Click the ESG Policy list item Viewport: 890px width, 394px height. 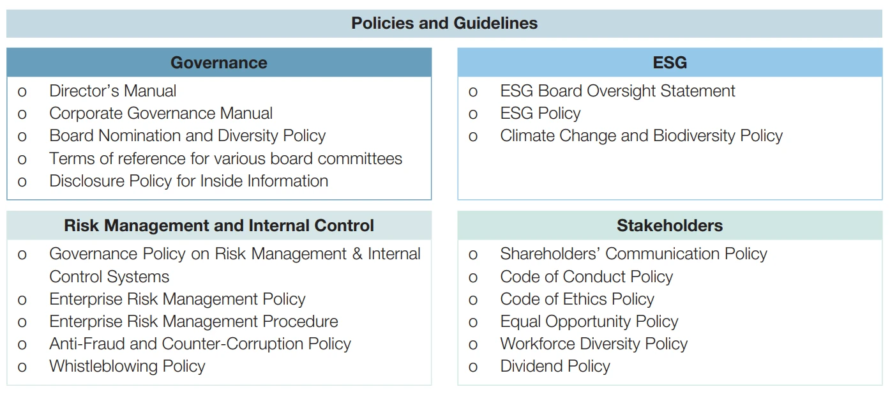click(x=540, y=114)
